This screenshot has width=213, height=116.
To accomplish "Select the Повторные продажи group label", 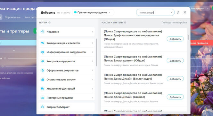I will tap(60, 98).
